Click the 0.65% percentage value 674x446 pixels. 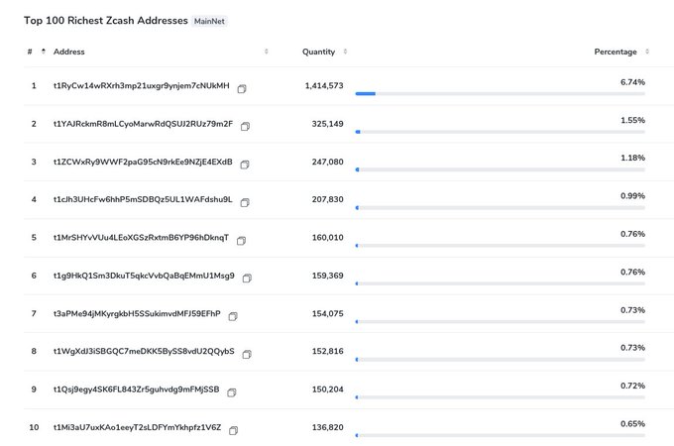pyautogui.click(x=632, y=423)
